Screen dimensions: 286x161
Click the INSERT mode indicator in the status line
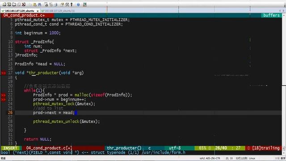point(10,148)
